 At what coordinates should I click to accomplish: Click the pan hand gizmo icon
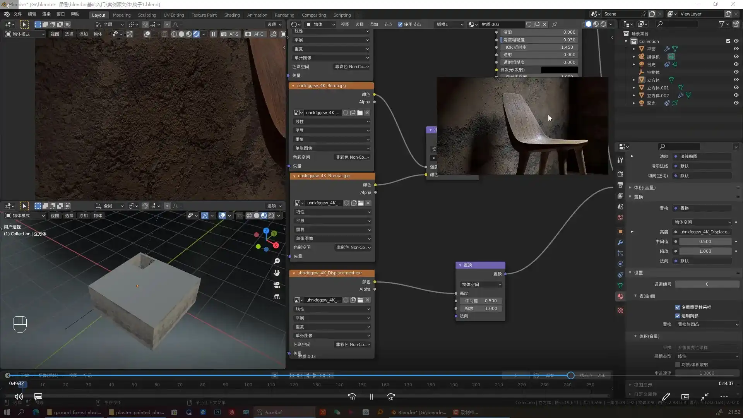coord(277,273)
